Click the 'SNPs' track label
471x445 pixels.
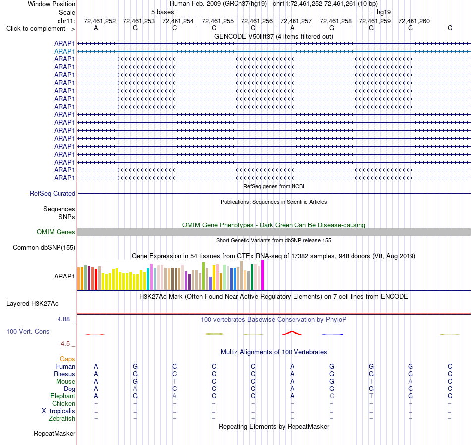pyautogui.click(x=67, y=217)
